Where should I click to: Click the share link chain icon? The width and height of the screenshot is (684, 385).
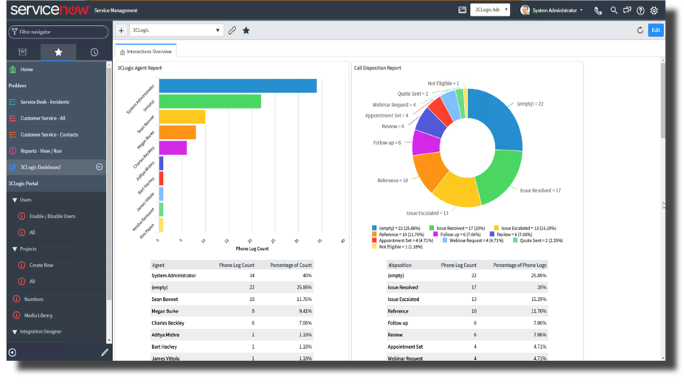[232, 30]
